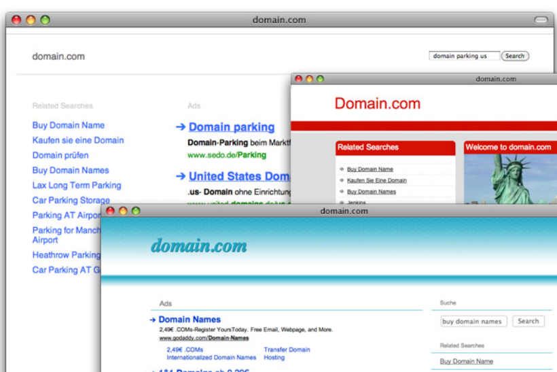This screenshot has height=372, width=557.
Task: Open the www.sedo.de/Parking ad URL
Action: point(227,155)
